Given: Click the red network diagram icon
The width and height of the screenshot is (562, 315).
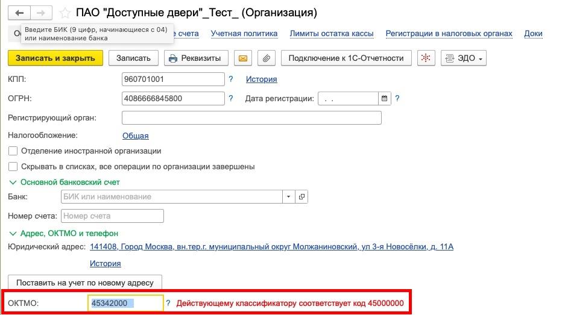Looking at the screenshot, I should click(x=426, y=58).
